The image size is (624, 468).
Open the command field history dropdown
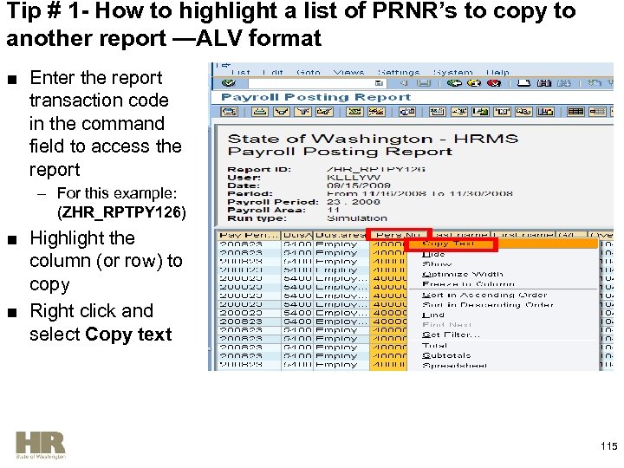379,83
